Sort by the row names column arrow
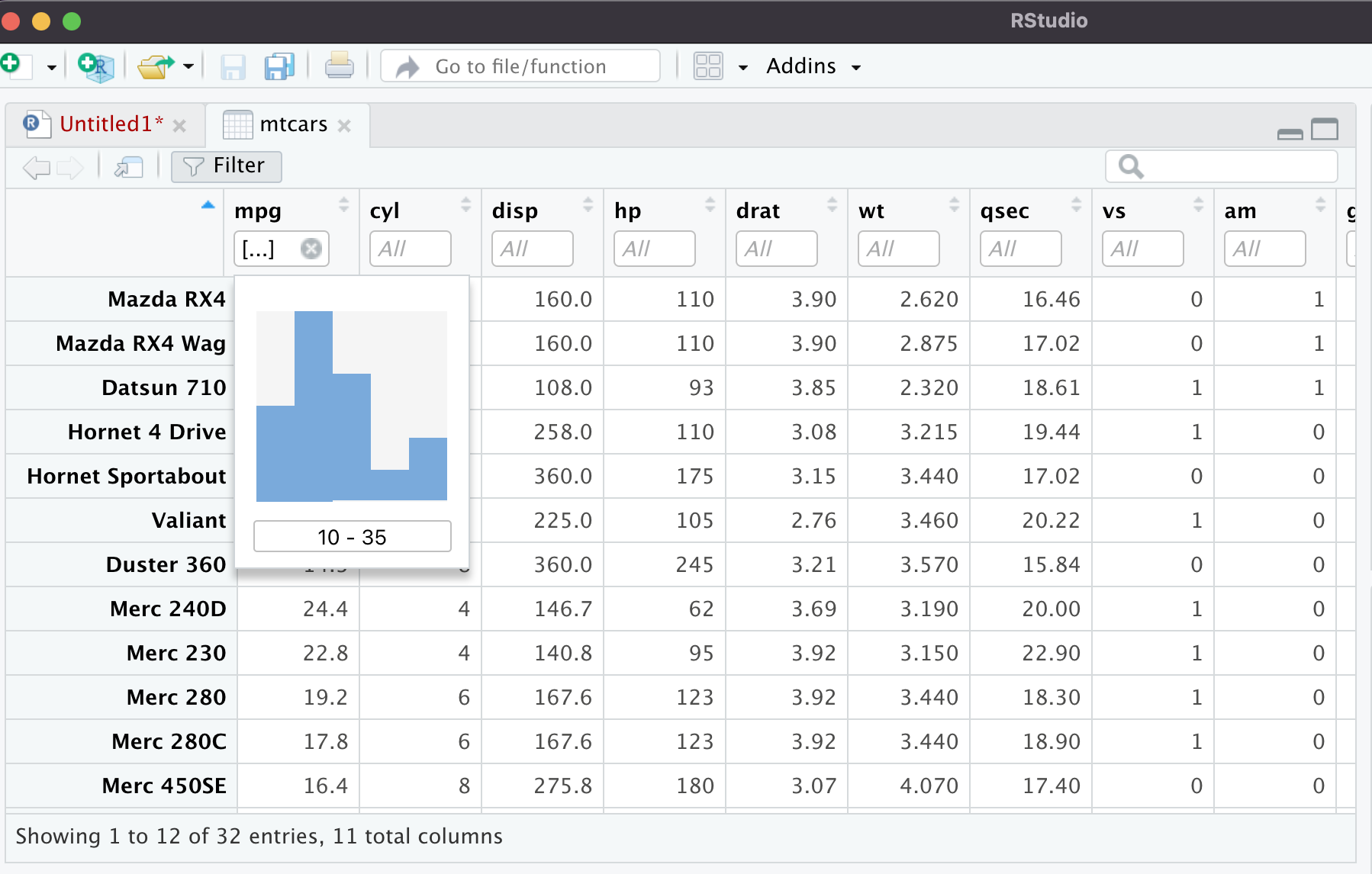 pyautogui.click(x=208, y=204)
